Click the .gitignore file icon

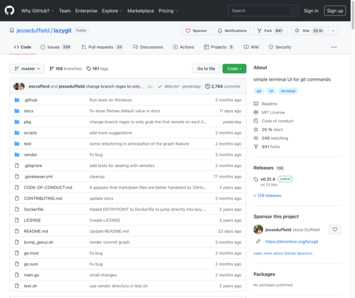click(x=17, y=166)
